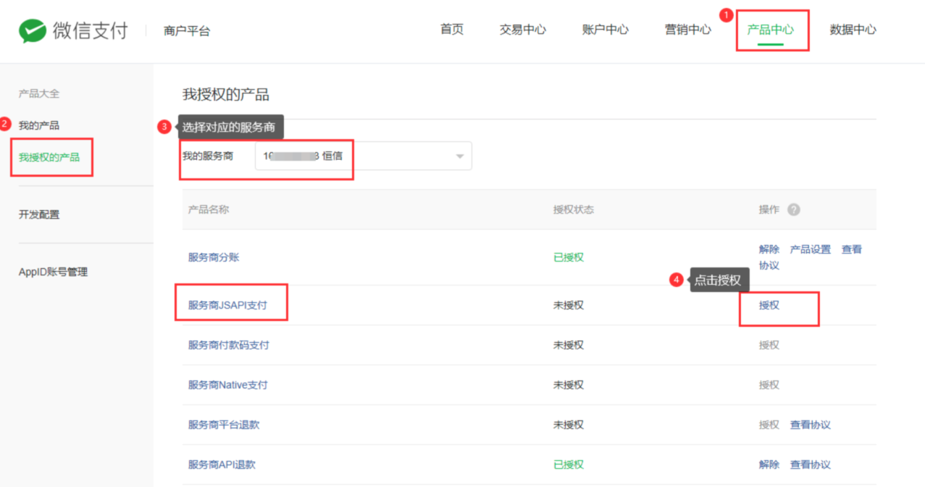The image size is (925, 487).
Task: Open AppID账号管理 in the sidebar
Action: pos(53,272)
